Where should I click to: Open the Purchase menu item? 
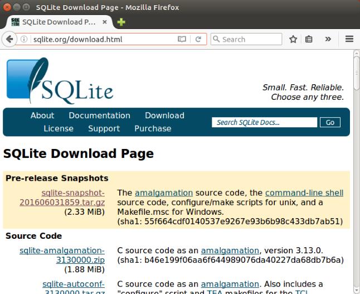153,128
